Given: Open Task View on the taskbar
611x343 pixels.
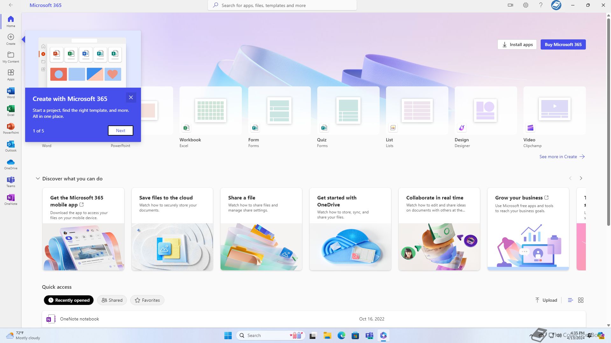Looking at the screenshot, I should tap(313, 335).
